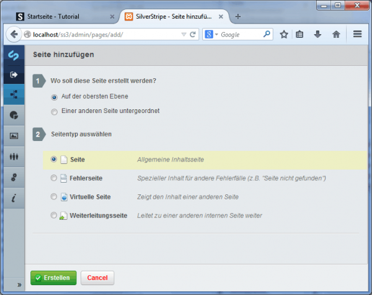Screen dimensions: 372x295
Task: Click 'Zeigt den Inhalt einer anderen Seite'
Action: 188,197
